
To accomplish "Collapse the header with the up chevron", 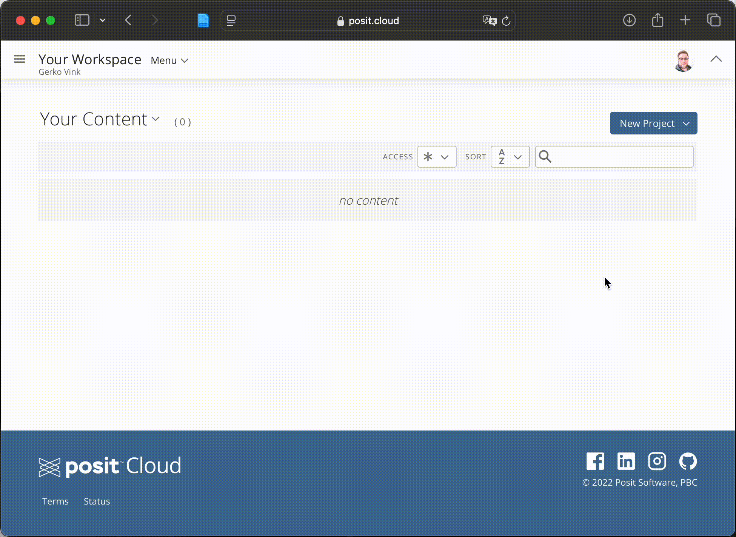I will (716, 59).
